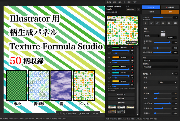
Task: Click the yellow color swatch in row 5
Action: tap(116, 81)
